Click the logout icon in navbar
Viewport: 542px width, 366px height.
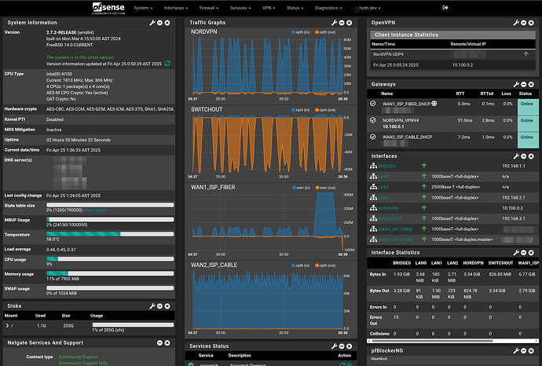[x=445, y=8]
